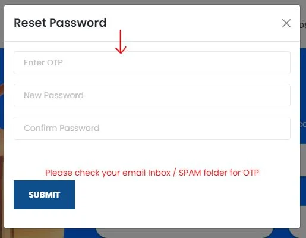Viewport: 306px width, 238px height.
Task: Place cursor in the OTP code box
Action: (x=152, y=62)
